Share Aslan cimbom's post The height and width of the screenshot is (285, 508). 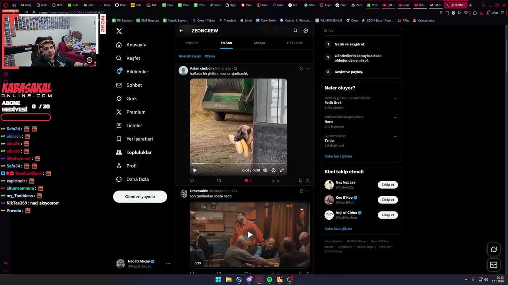308,180
